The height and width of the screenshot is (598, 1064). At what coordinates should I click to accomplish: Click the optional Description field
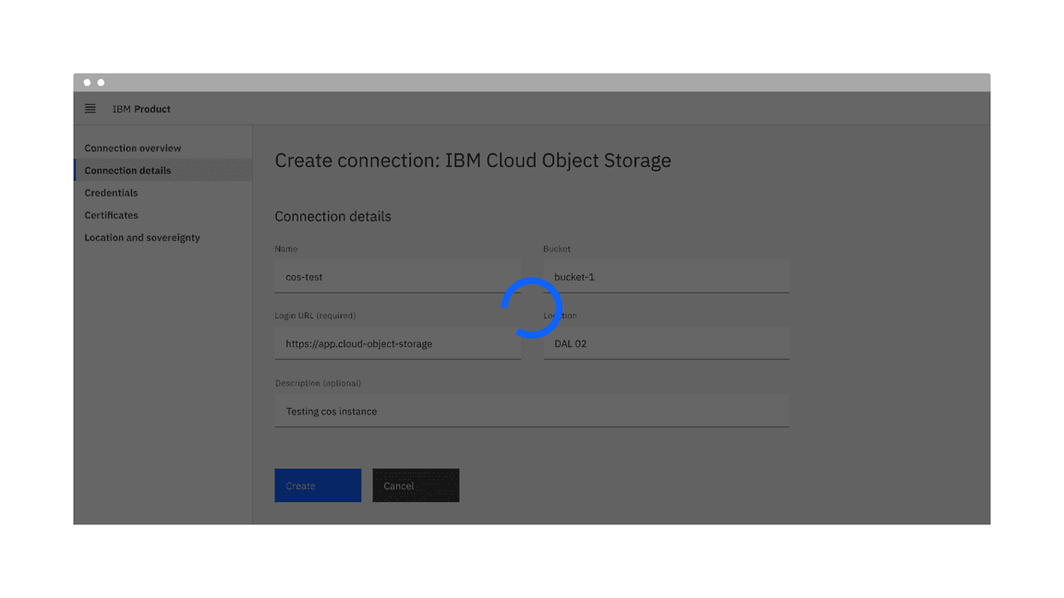(x=531, y=411)
